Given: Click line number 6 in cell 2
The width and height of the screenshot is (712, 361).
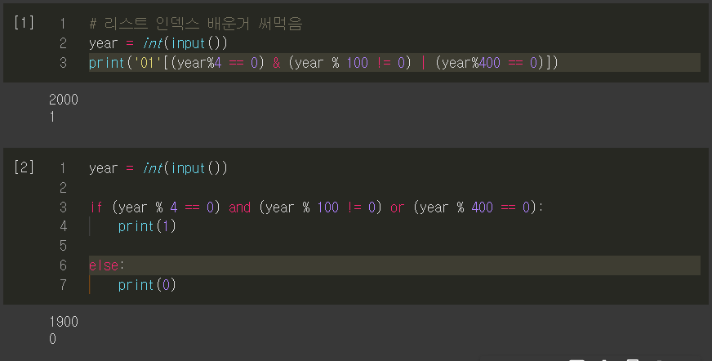Looking at the screenshot, I should (63, 265).
